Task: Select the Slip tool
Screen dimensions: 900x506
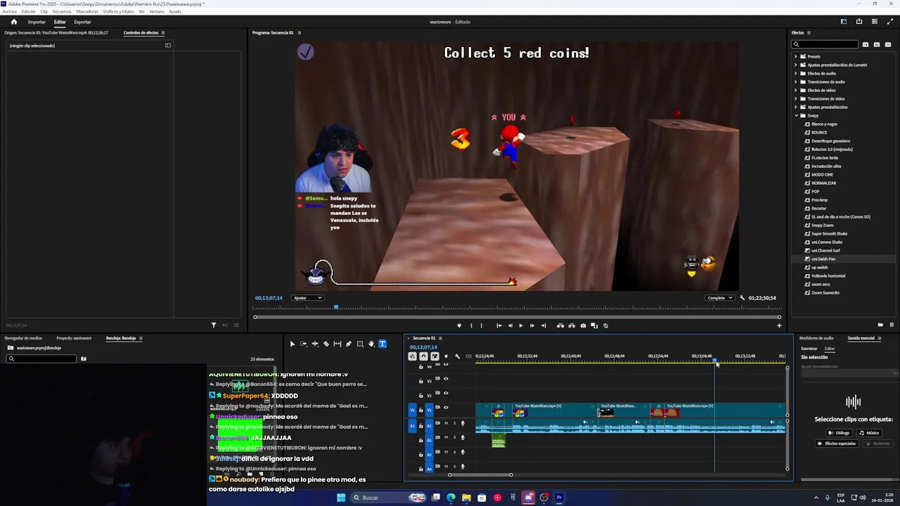Action: [x=337, y=344]
